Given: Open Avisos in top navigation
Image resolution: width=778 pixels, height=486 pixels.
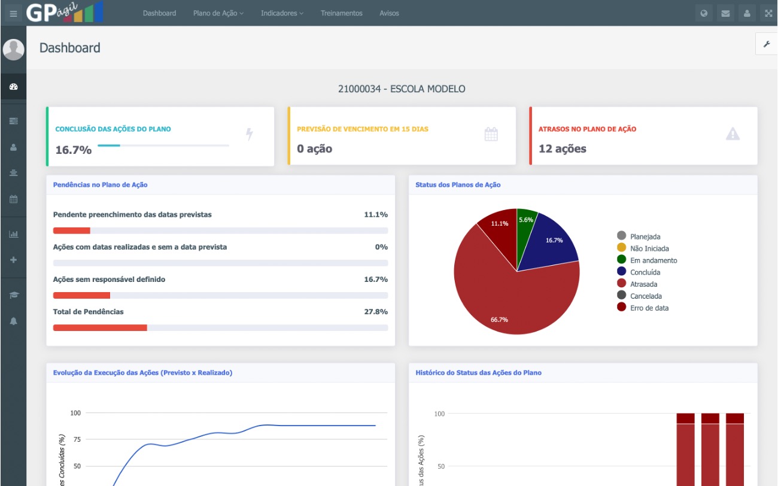Looking at the screenshot, I should point(389,13).
